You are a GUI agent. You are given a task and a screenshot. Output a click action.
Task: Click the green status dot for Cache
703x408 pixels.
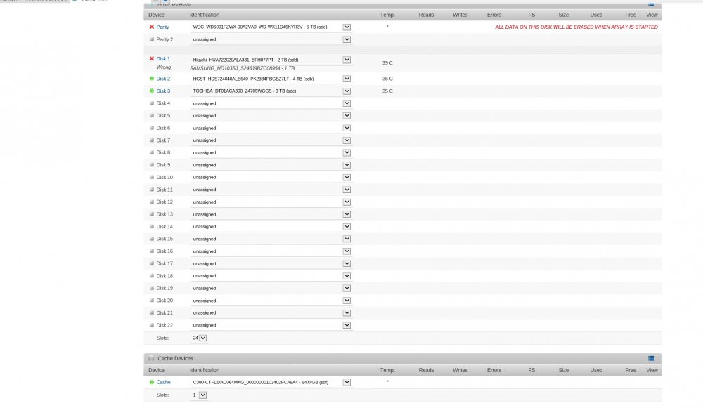[152, 382]
